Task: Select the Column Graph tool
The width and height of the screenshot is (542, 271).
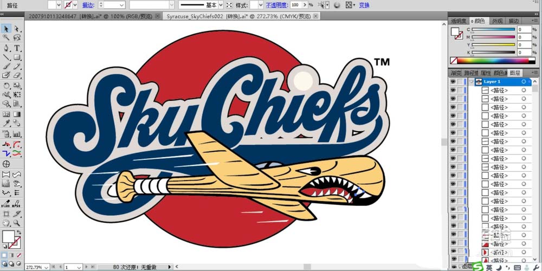Action: click(x=17, y=134)
